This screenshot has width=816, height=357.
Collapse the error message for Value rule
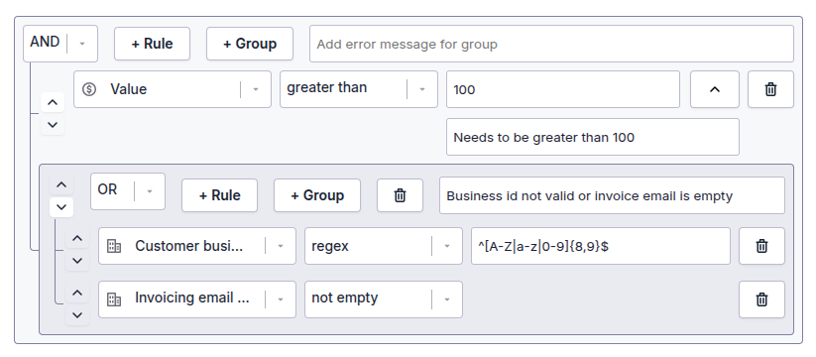coord(715,89)
